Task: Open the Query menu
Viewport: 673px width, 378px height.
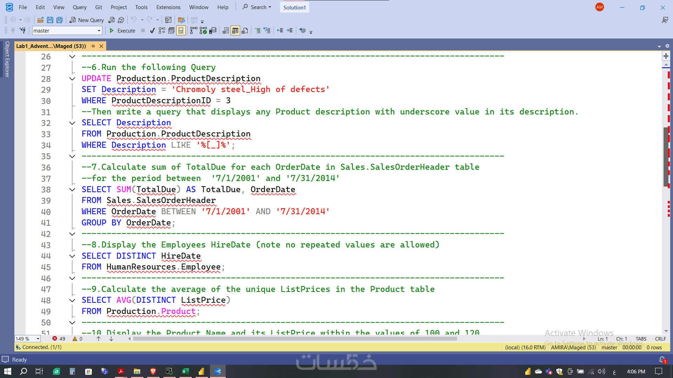Action: 80,7
